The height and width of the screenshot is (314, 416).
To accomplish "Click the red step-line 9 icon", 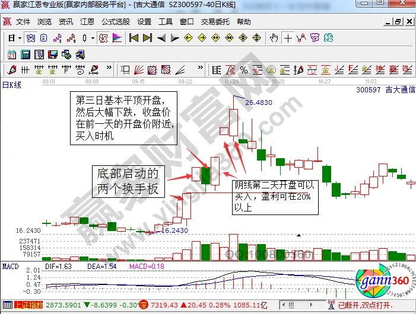I will pyautogui.click(x=71, y=38).
